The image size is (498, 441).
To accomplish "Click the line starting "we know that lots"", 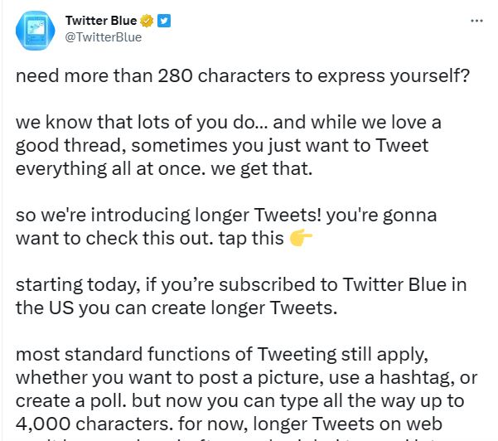I will point(229,123).
